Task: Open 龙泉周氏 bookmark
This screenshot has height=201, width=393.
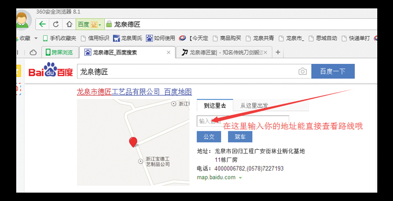Action: [x=127, y=38]
